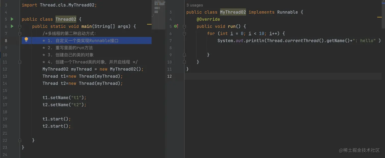Image resolution: width=385 pixels, height=158 pixels.
Task: Click the 'for (int i = 0; i < 10; i++)' line
Action: [x=246, y=34]
